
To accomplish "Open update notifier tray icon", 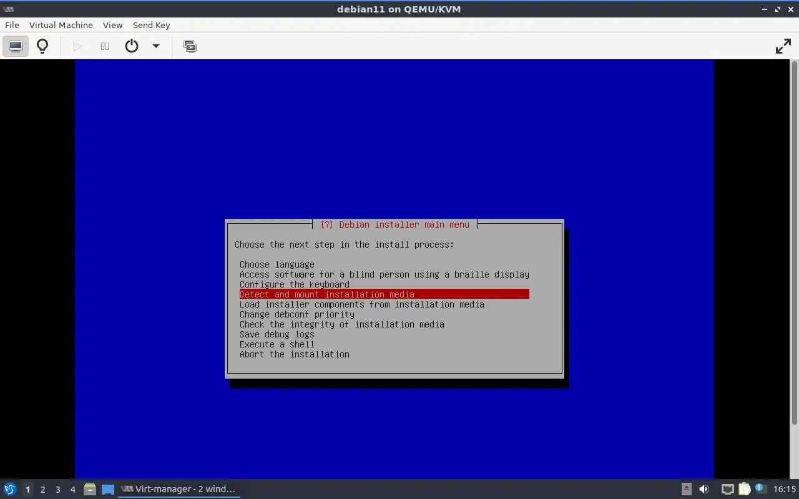I will (x=760, y=489).
